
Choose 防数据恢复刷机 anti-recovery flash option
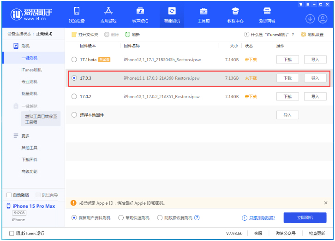tap(160, 218)
